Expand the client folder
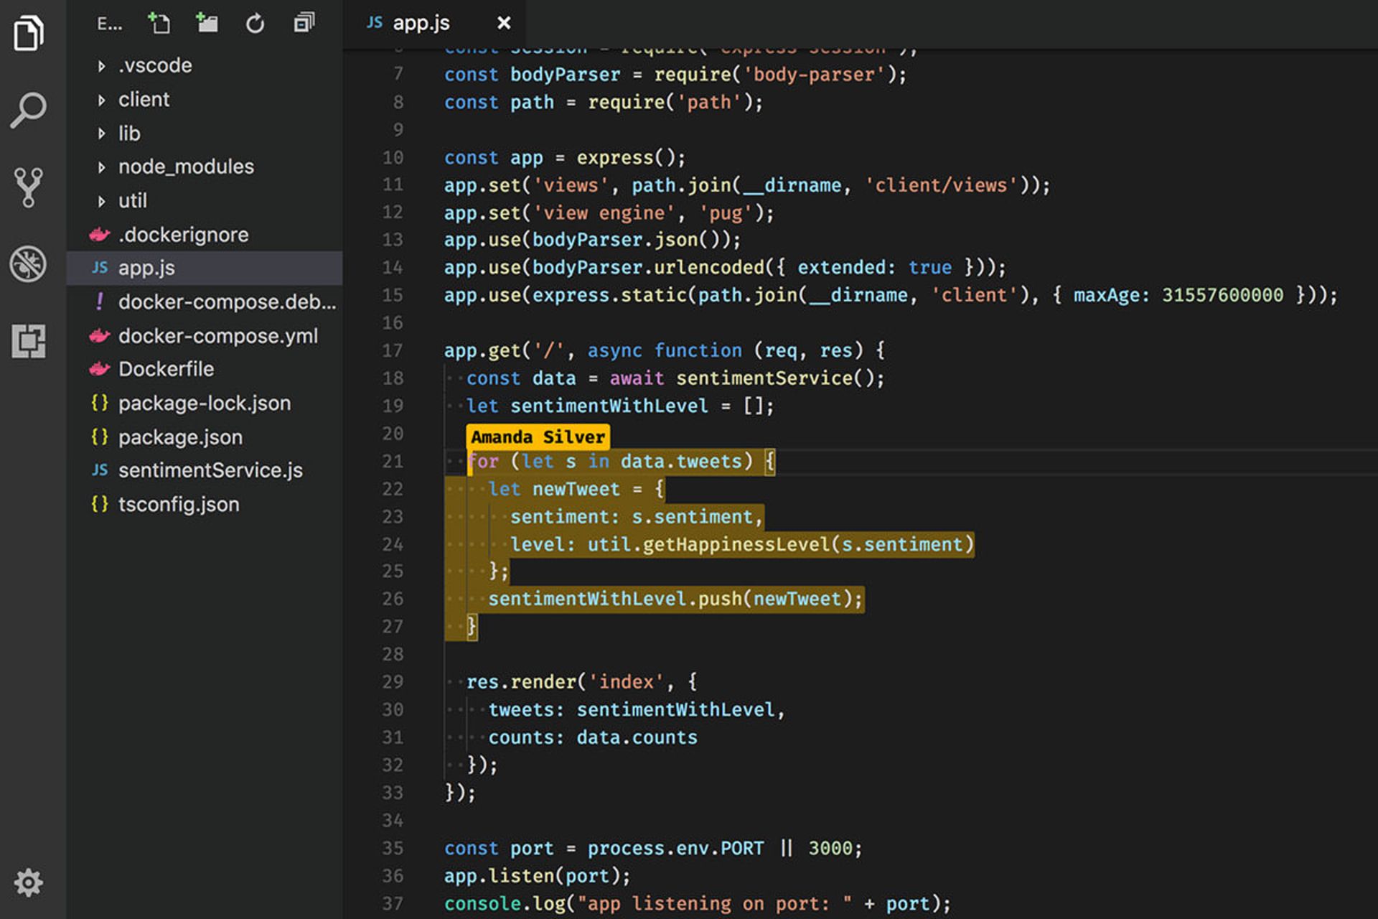This screenshot has height=919, width=1378. pyautogui.click(x=144, y=99)
